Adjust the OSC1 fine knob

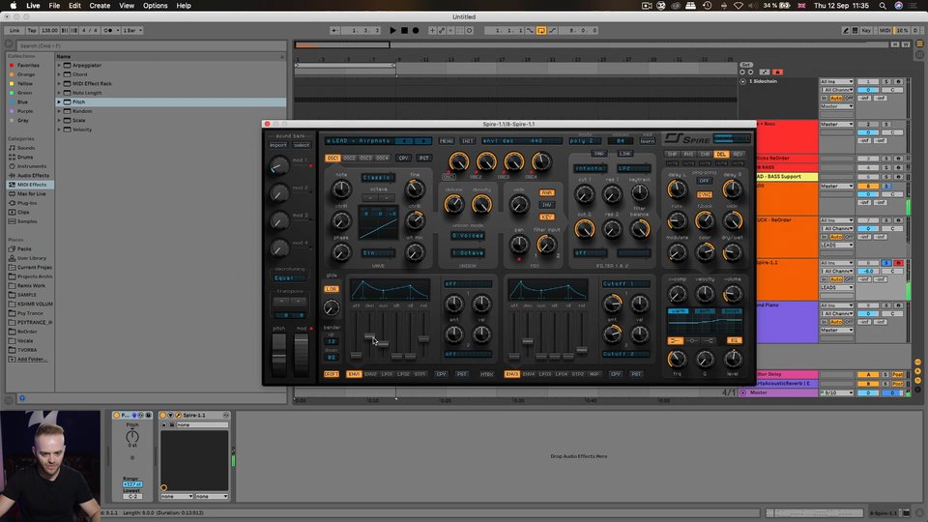(x=415, y=189)
